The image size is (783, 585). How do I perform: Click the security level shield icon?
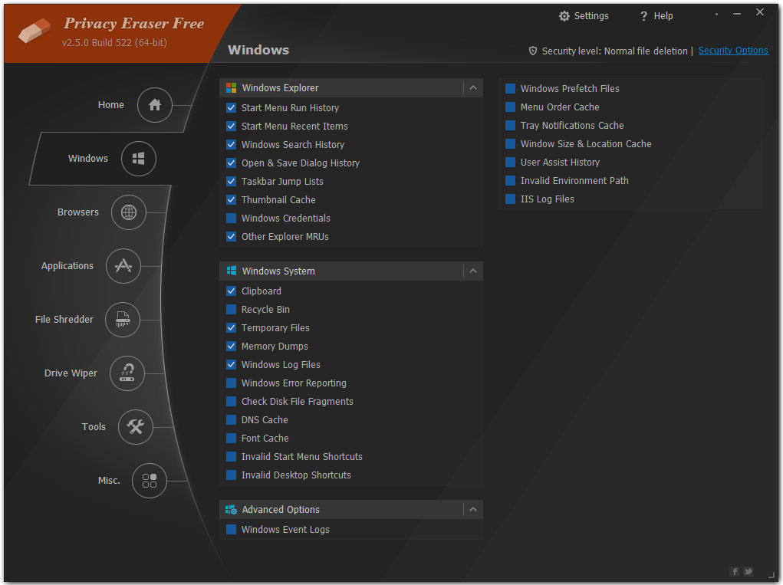pos(533,51)
